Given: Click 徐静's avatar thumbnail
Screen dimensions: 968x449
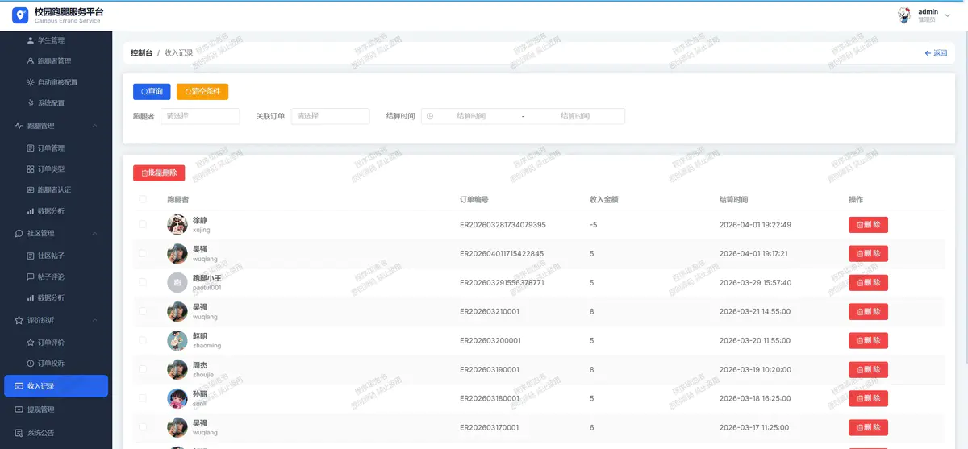Looking at the screenshot, I should (177, 225).
